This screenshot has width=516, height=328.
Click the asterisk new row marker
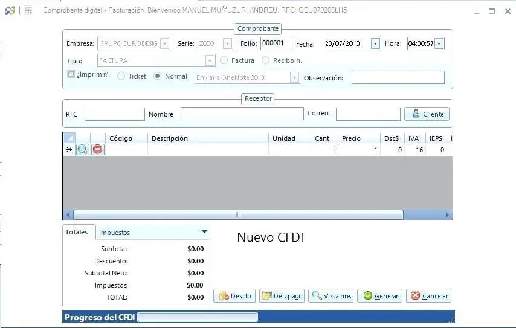[69, 150]
